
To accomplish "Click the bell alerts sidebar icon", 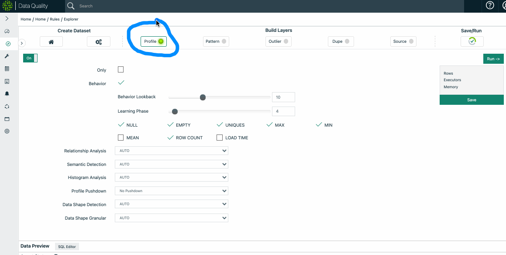I will (x=7, y=94).
